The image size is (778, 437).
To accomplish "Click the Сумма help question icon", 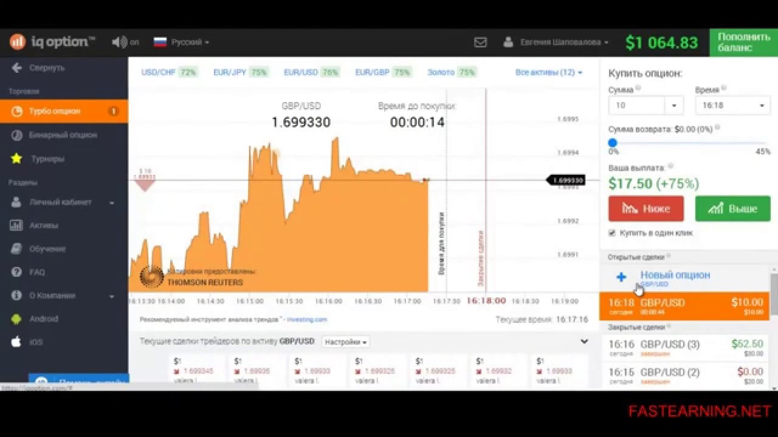I will (639, 89).
